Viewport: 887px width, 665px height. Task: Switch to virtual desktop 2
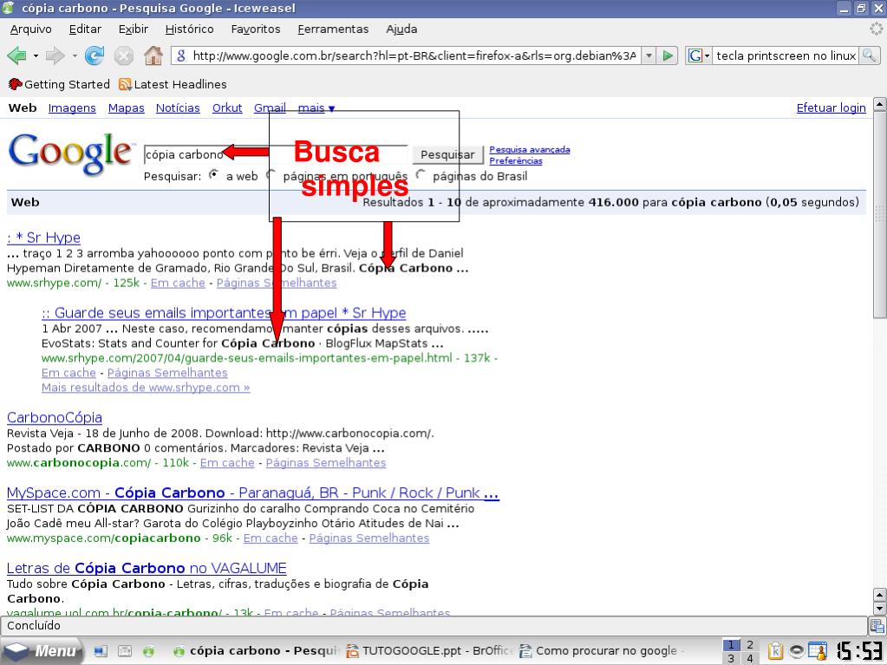(750, 645)
